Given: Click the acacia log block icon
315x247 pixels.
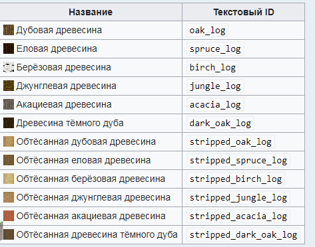Looking at the screenshot, I should point(9,104).
